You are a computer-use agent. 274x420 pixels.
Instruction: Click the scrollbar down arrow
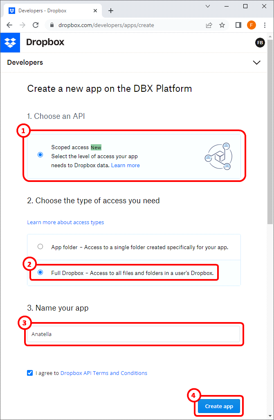click(x=271, y=417)
